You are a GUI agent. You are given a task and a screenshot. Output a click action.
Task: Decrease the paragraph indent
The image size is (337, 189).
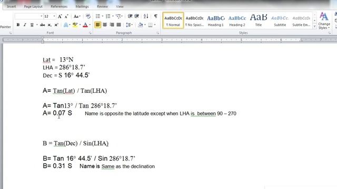pyautogui.click(x=130, y=16)
